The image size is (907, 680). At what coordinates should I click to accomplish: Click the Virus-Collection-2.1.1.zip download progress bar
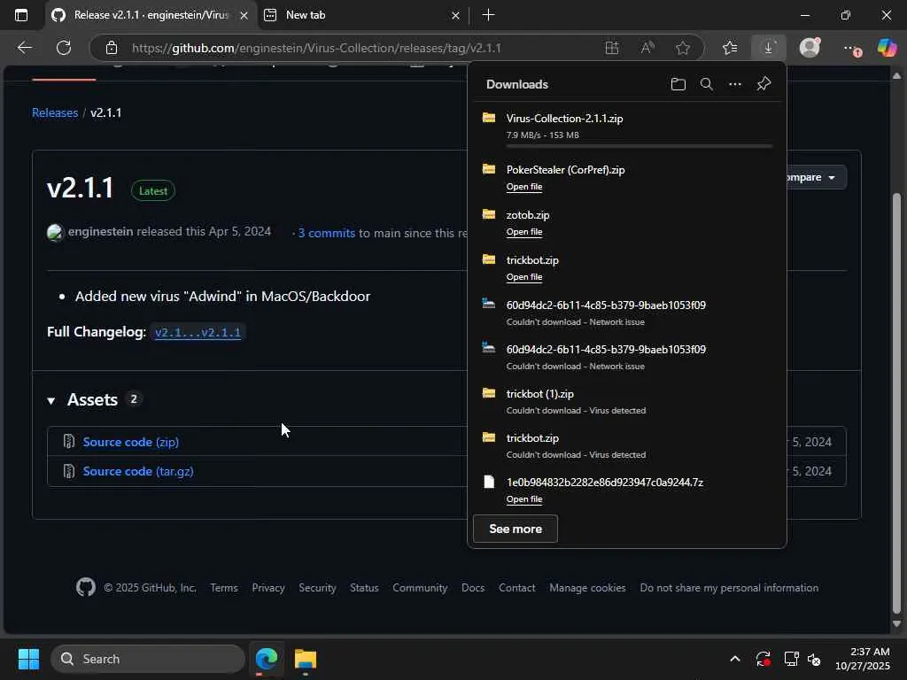[640, 146]
